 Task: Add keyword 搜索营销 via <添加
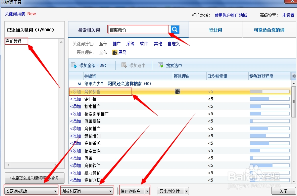pyautogui.click(x=76, y=151)
